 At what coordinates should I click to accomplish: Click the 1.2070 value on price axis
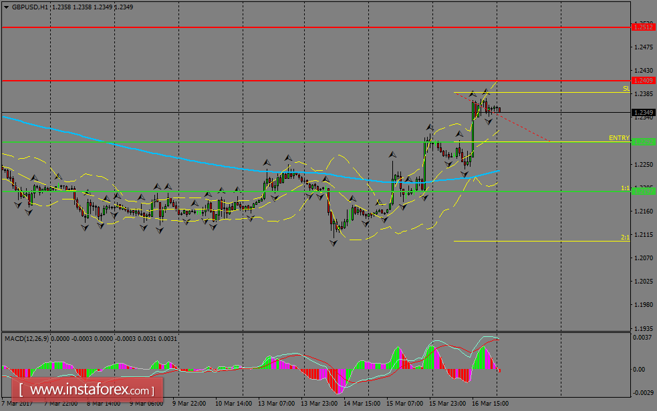[x=644, y=258]
